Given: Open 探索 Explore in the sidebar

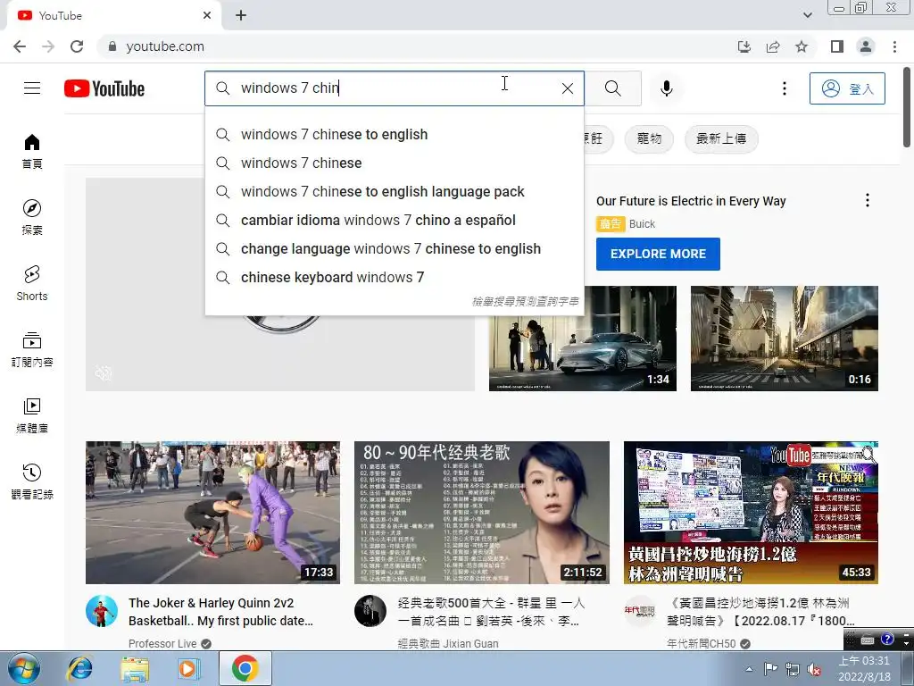Looking at the screenshot, I should pos(32,217).
